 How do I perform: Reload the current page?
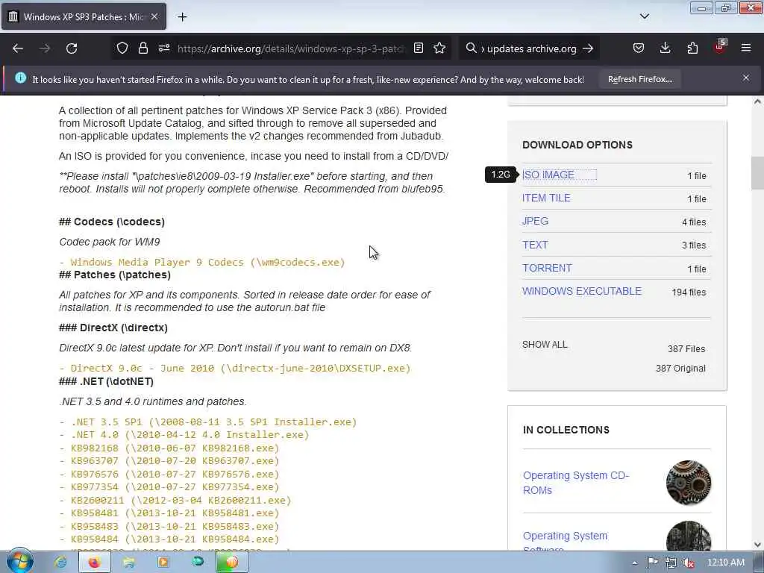pyautogui.click(x=72, y=48)
